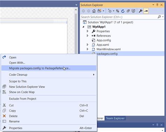This screenshot has width=166, height=132.
Task: Choose Migrate packages.config to PackageReference
Action: point(49,68)
